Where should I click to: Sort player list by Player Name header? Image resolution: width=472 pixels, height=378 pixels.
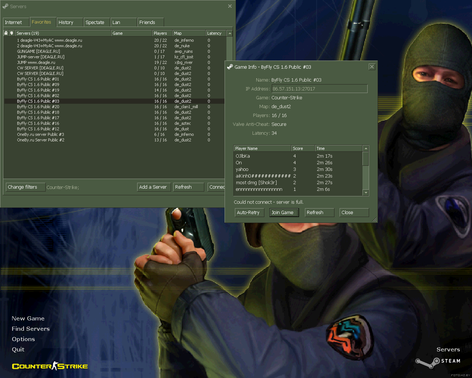pos(262,148)
